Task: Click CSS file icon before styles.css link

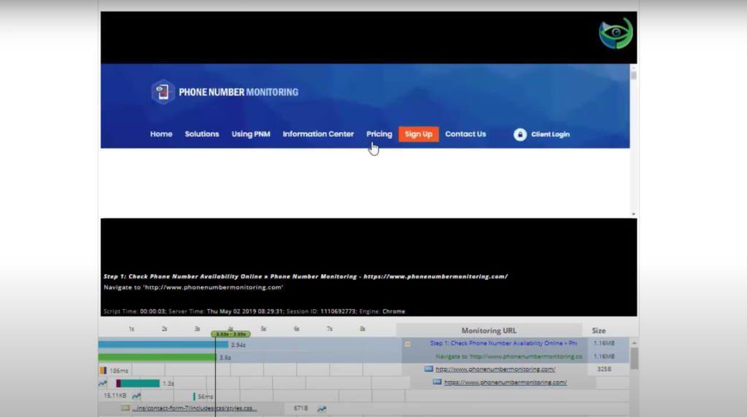Action: 125,408
